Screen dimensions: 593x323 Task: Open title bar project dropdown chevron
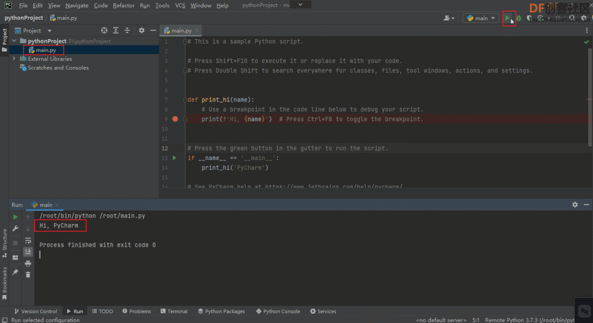(300, 5)
